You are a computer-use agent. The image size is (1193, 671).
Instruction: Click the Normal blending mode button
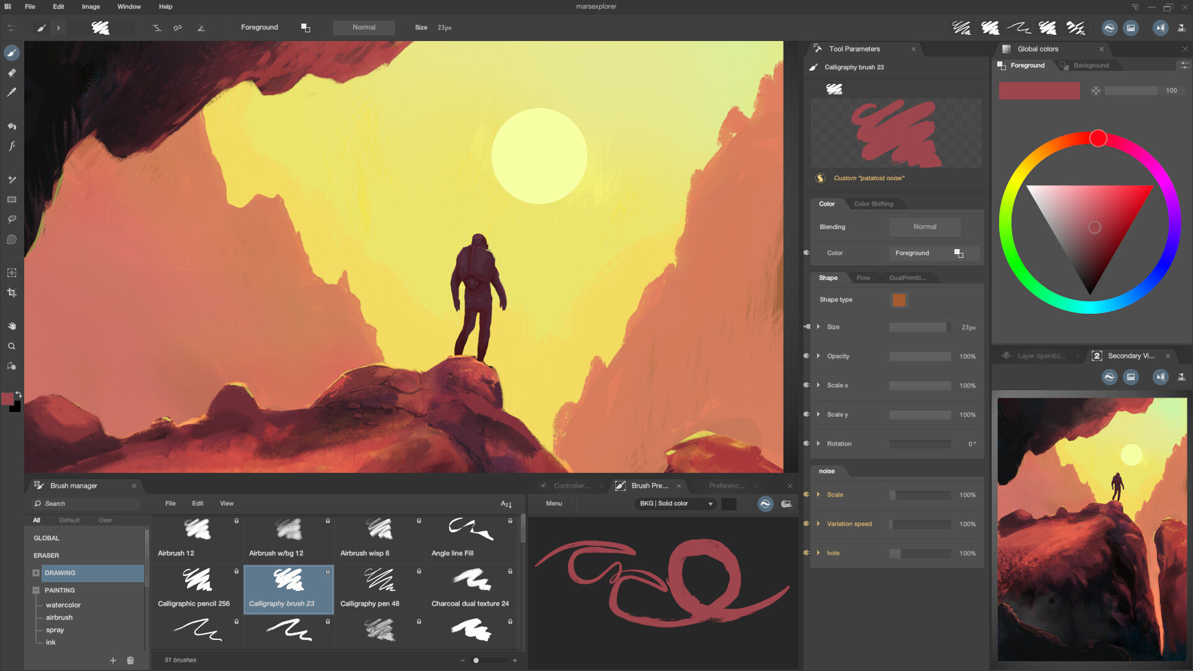924,227
